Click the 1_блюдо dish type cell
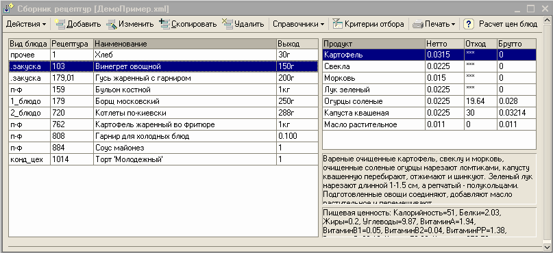 coord(29,101)
